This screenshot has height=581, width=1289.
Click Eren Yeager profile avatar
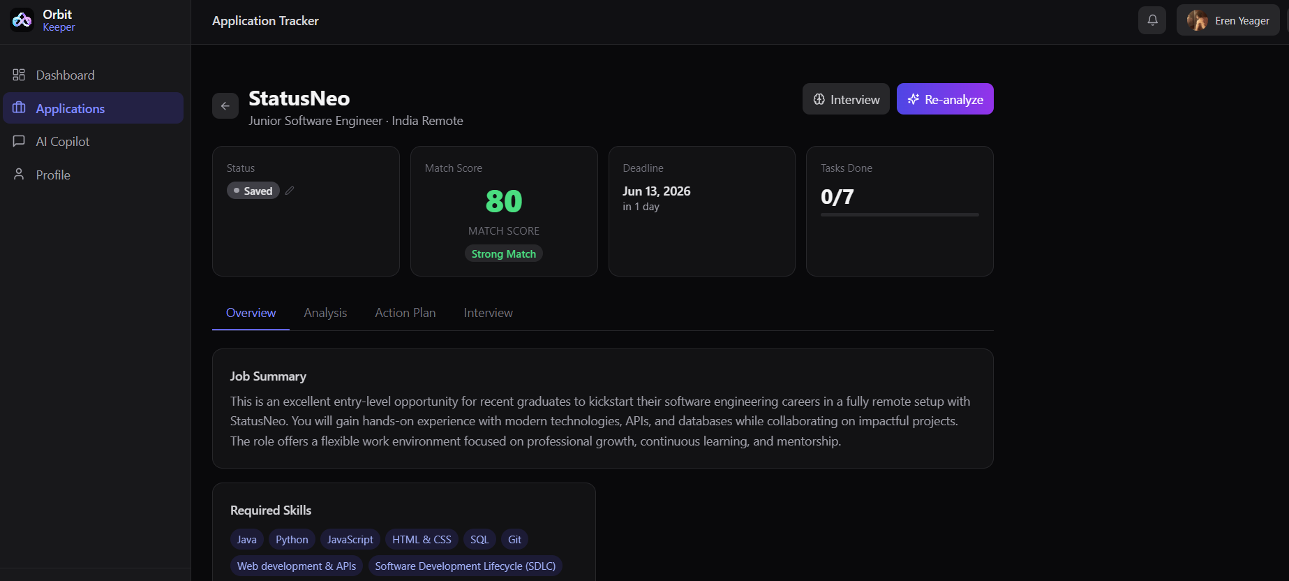point(1198,20)
